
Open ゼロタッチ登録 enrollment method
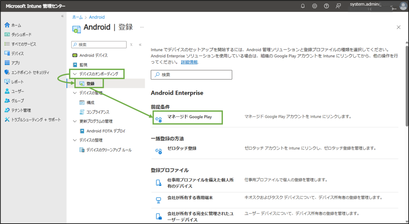182,148
